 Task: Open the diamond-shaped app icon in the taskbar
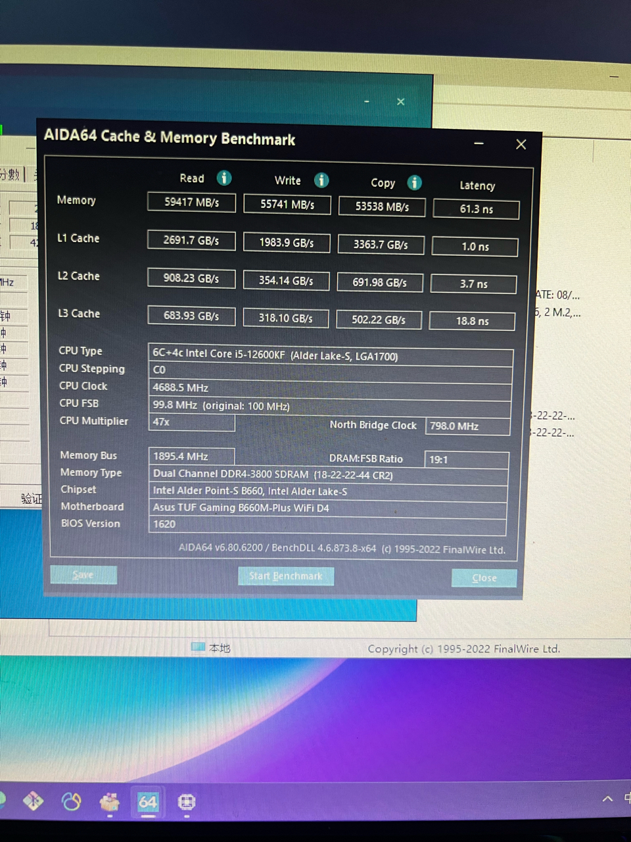(33, 801)
